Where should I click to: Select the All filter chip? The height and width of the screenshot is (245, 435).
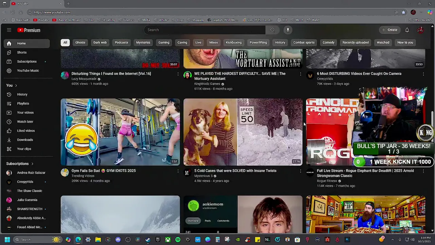point(65,43)
